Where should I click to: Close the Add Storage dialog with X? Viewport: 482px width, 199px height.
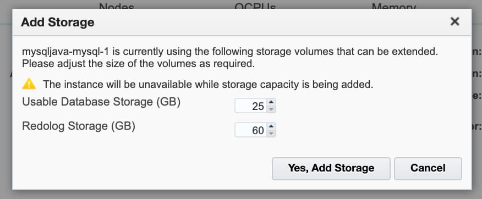point(454,21)
